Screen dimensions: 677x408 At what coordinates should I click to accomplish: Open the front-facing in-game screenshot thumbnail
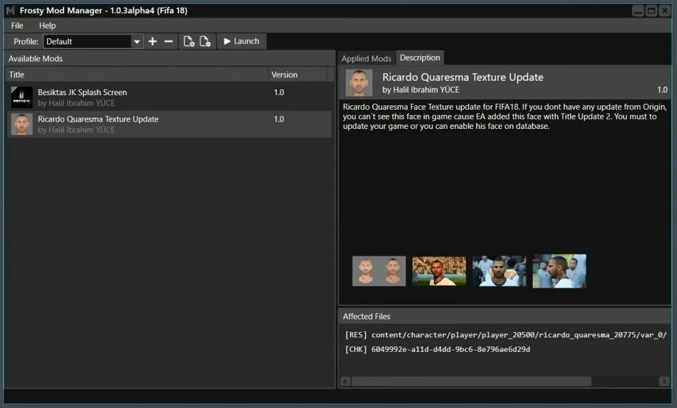499,270
